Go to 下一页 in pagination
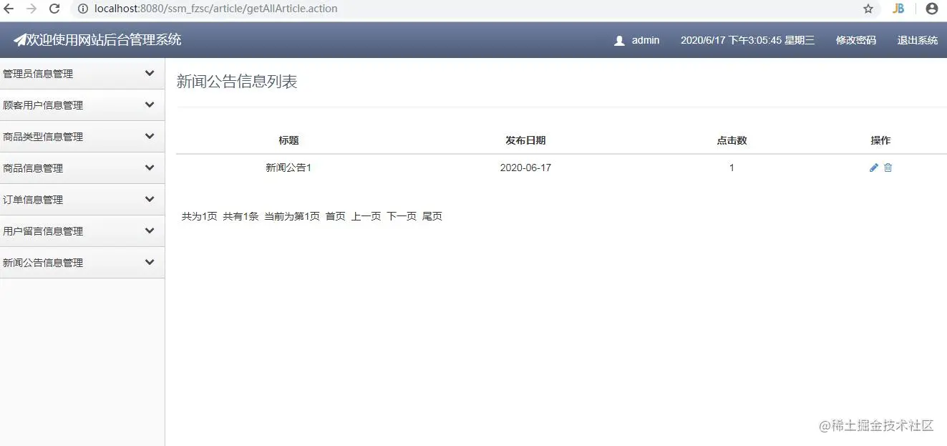The height and width of the screenshot is (446, 947). click(402, 216)
